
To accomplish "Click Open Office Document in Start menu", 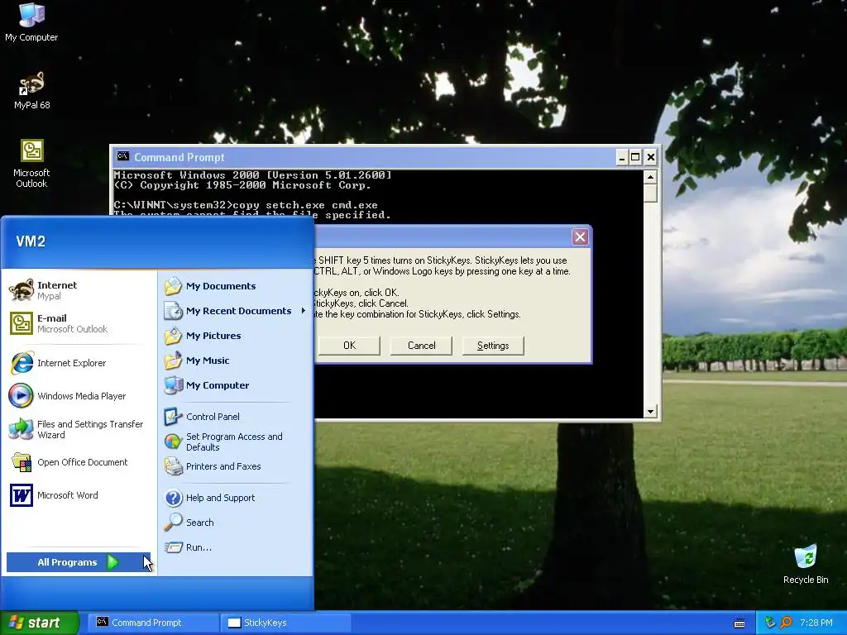I will (x=79, y=462).
